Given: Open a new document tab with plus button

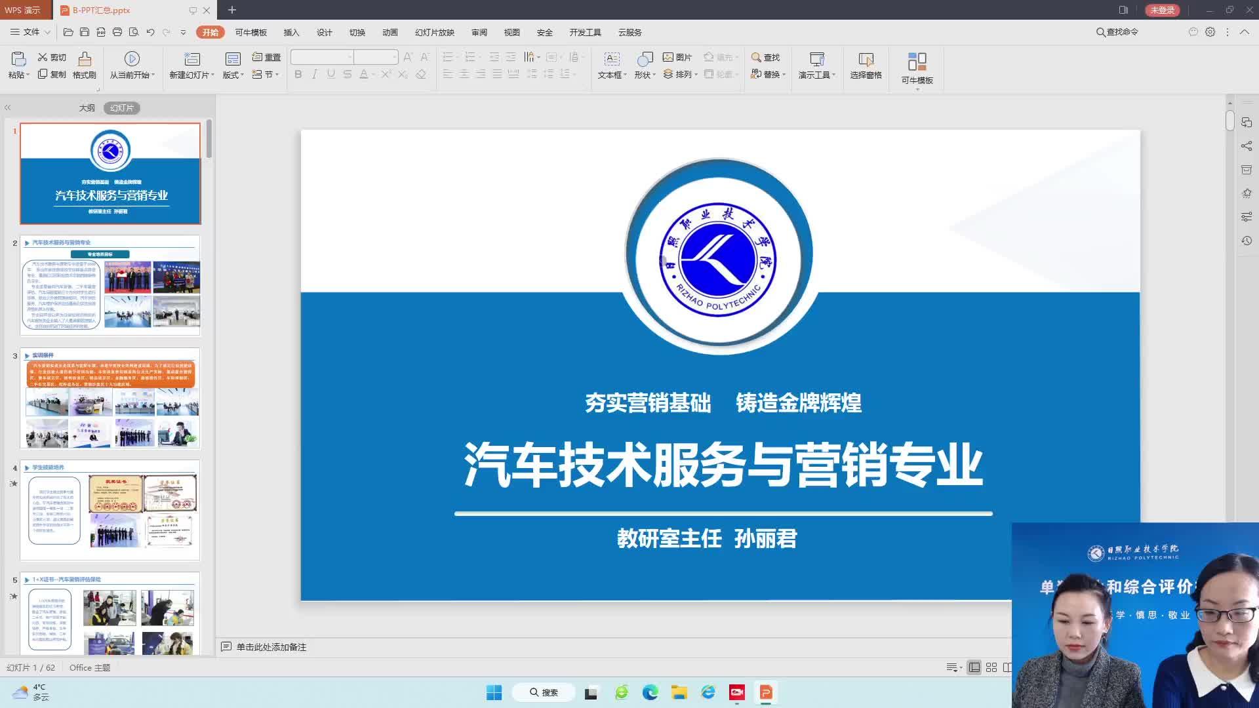Looking at the screenshot, I should (231, 10).
